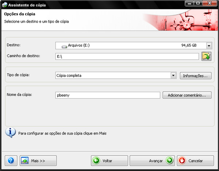The height and width of the screenshot is (171, 219).
Task: Minimize the Assistente de cópia window
Action: tap(189, 3)
